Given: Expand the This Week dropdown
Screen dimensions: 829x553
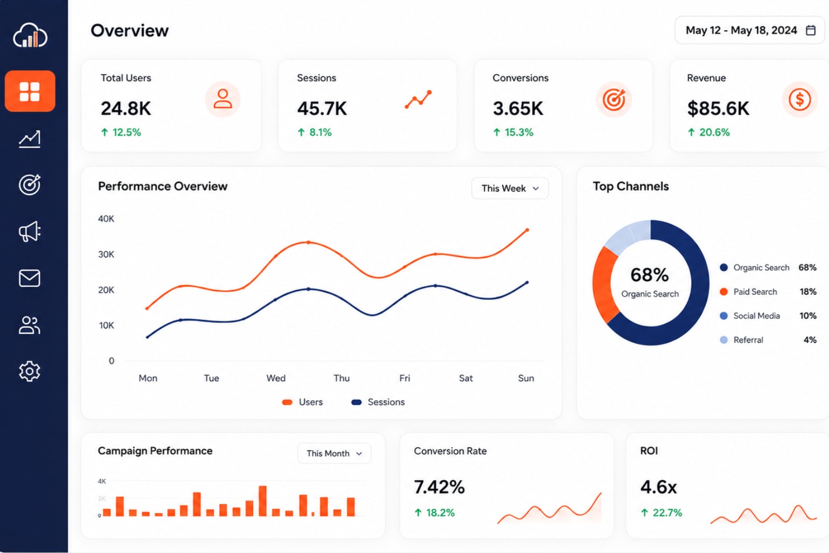Looking at the screenshot, I should pyautogui.click(x=510, y=188).
